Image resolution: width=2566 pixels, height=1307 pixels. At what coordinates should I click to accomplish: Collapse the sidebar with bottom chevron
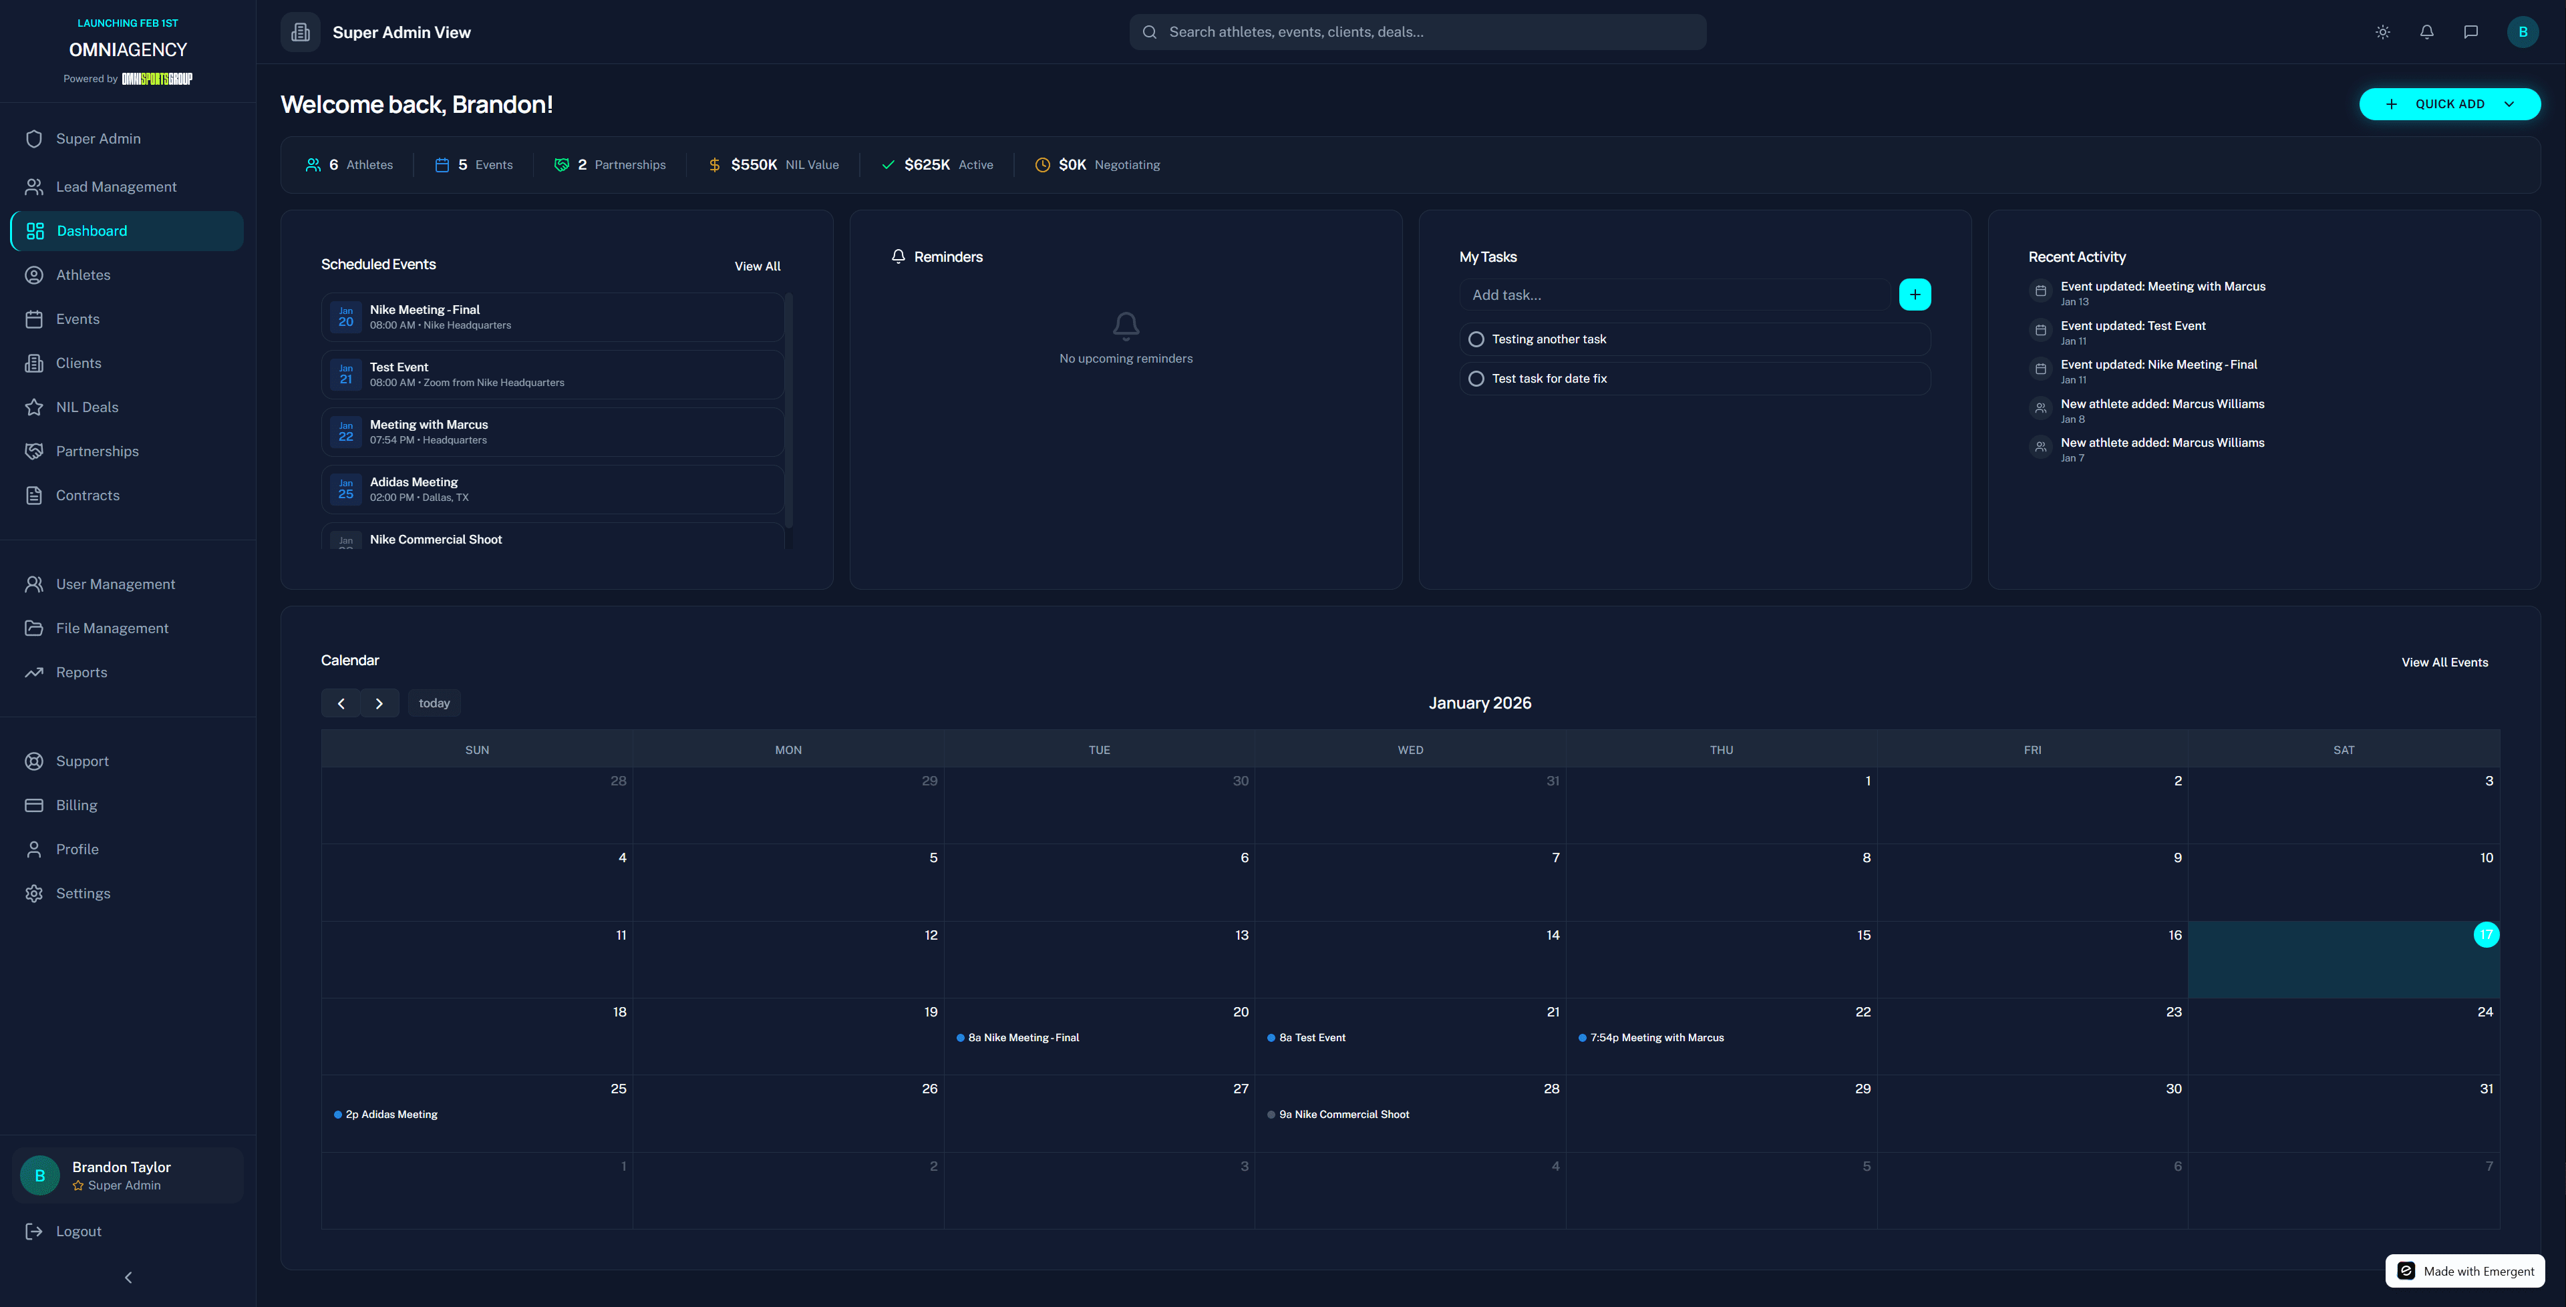click(128, 1277)
